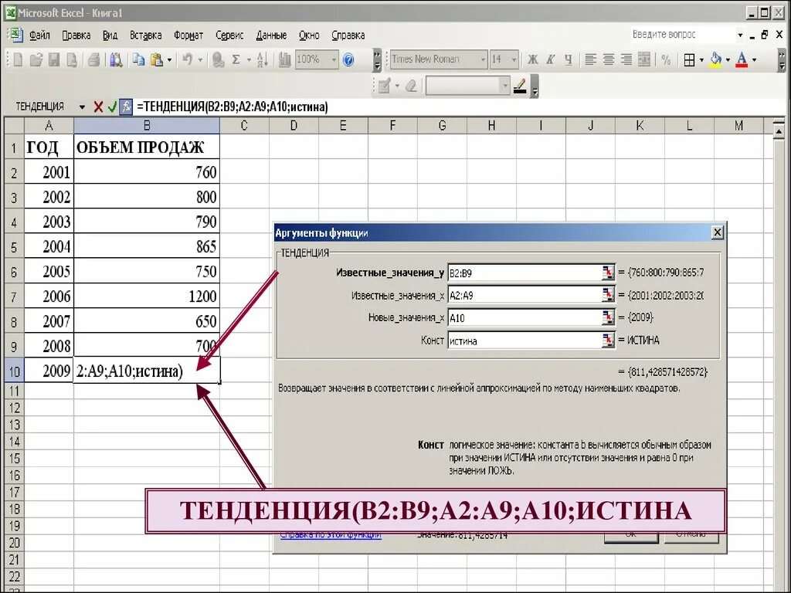
Task: Collapse dialog via A10 range selector icon
Action: coord(609,317)
